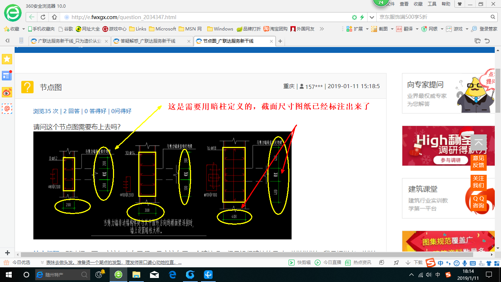Open the 品牌打折 bookmark
The height and width of the screenshot is (282, 501).
coord(249,29)
